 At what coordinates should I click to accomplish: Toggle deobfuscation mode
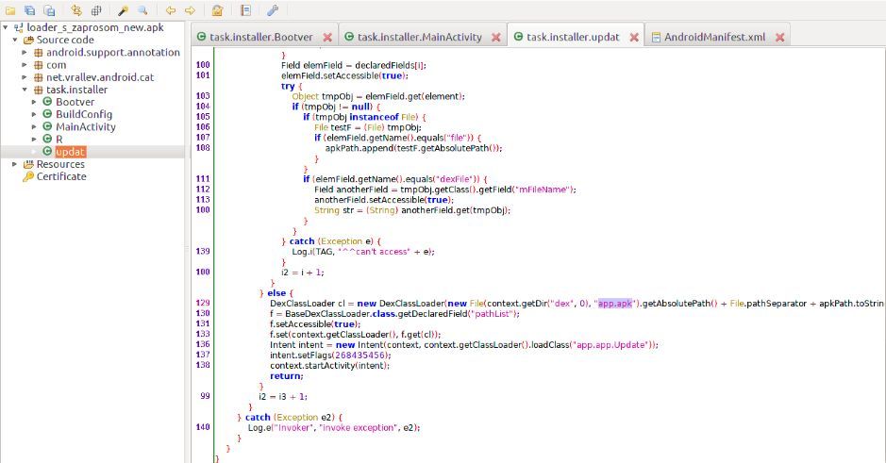coord(218,10)
